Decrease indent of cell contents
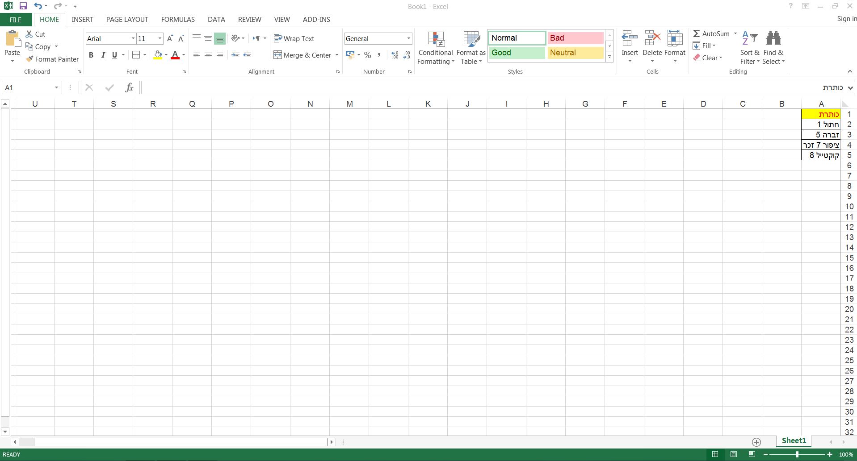The width and height of the screenshot is (857, 461). pos(235,55)
